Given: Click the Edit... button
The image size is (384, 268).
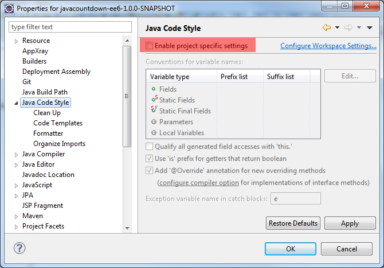Looking at the screenshot, I should pyautogui.click(x=350, y=76).
